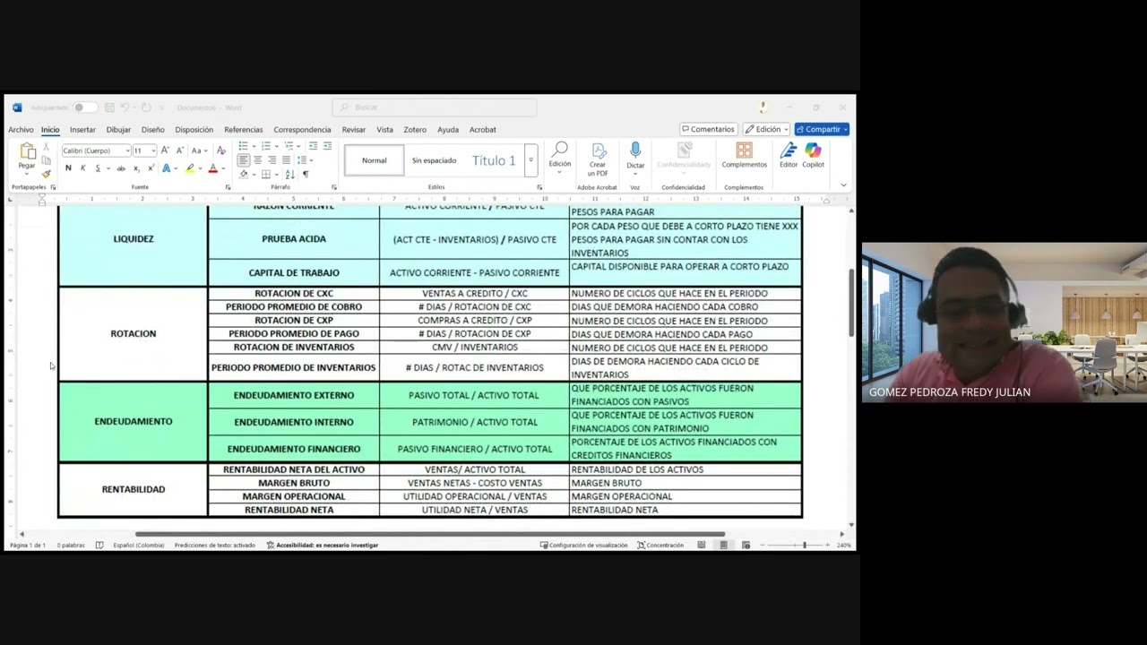Click the Cut scissors icon
Viewport: 1147px width, 645px height.
(x=47, y=148)
